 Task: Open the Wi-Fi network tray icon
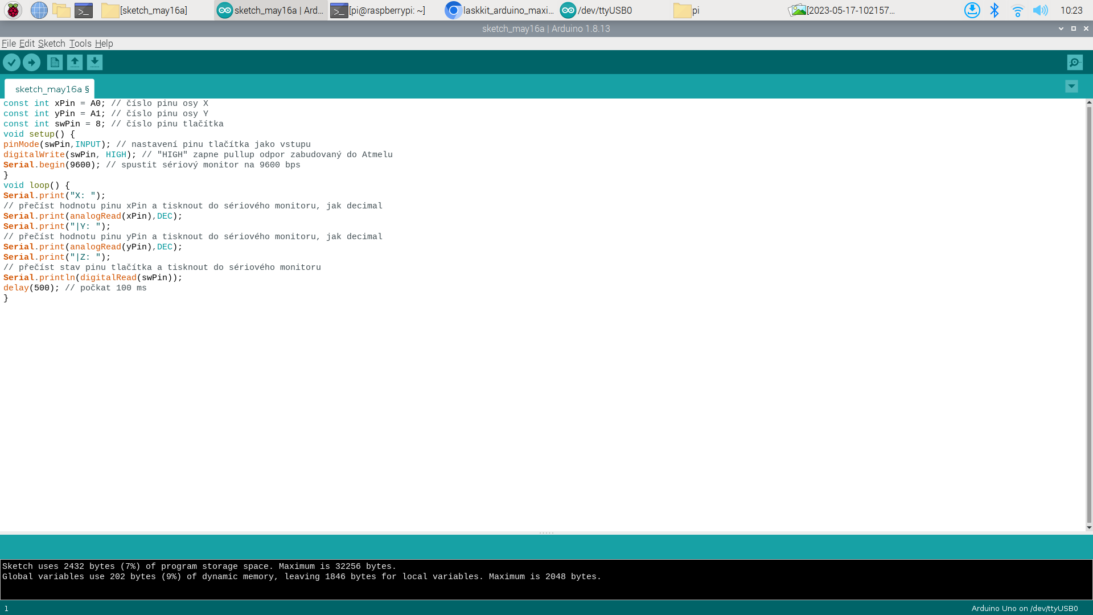click(1017, 10)
